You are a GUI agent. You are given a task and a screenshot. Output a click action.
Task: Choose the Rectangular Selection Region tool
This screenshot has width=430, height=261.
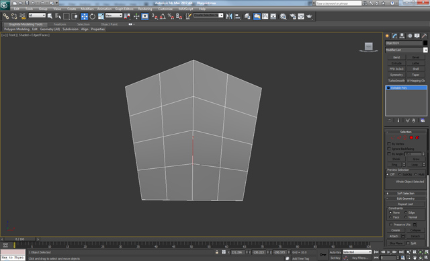coord(67,16)
